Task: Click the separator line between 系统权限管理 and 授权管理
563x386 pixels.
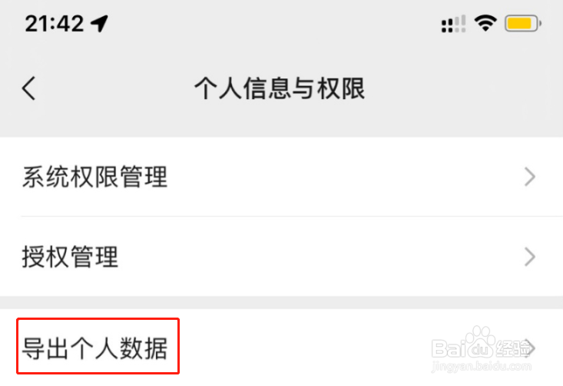Action: pos(292,216)
